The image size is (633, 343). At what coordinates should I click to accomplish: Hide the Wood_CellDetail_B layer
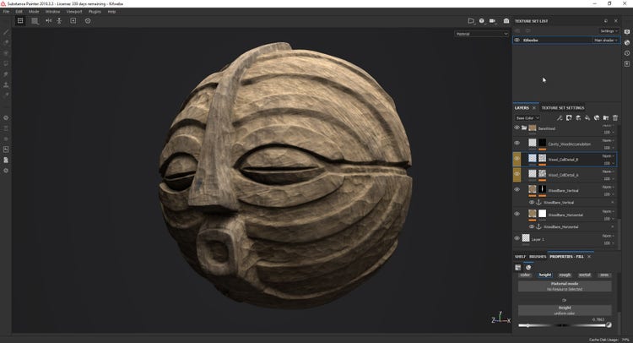point(517,158)
